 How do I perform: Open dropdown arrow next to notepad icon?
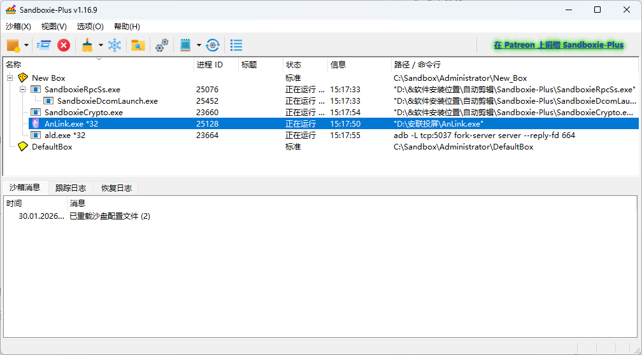click(199, 46)
